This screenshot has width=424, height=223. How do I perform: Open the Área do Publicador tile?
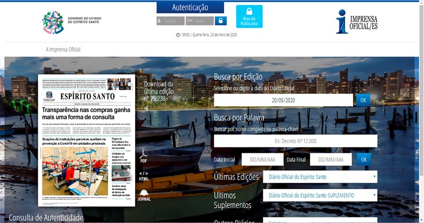249,16
